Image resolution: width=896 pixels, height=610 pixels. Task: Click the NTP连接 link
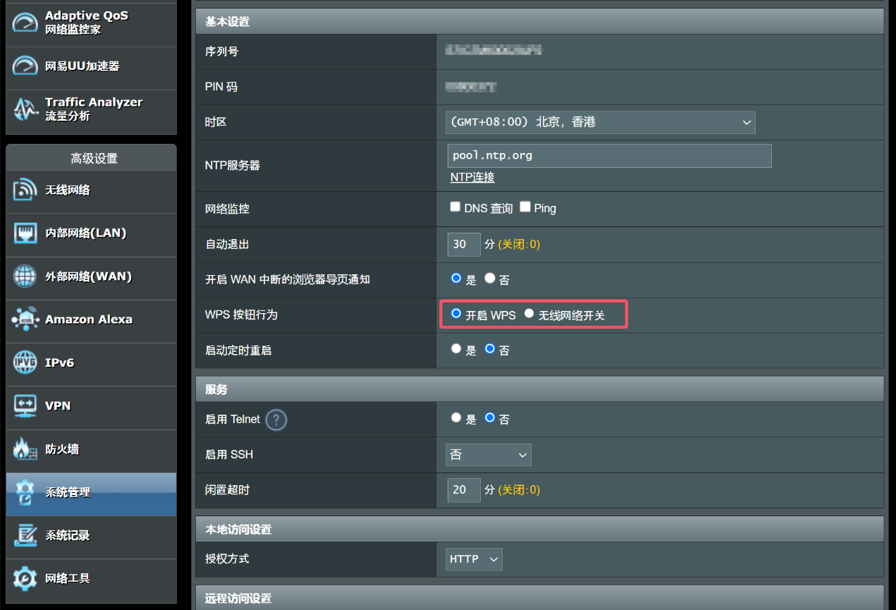[x=472, y=177]
